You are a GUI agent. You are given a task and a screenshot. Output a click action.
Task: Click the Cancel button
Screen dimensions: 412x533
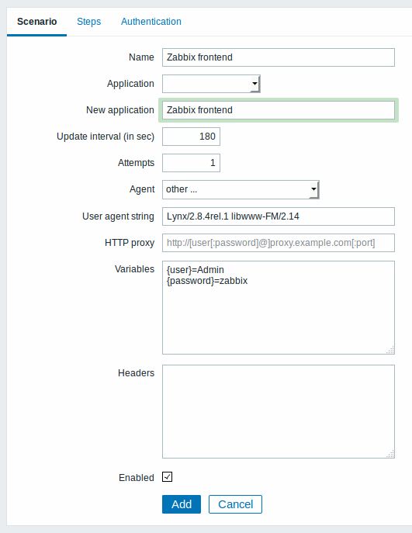pos(235,504)
